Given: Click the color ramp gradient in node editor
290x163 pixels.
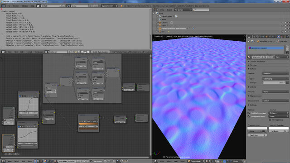Looking at the screenshot, I should [x=89, y=124].
